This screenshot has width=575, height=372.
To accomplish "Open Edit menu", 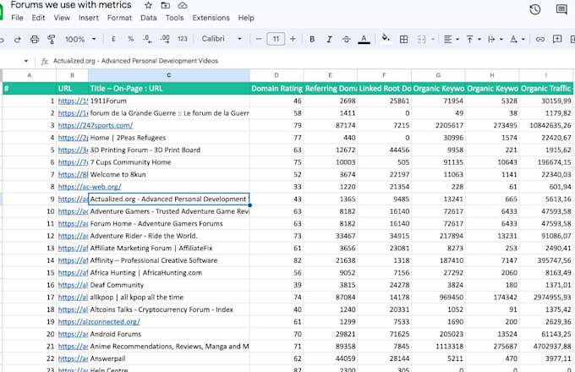I will 38,18.
